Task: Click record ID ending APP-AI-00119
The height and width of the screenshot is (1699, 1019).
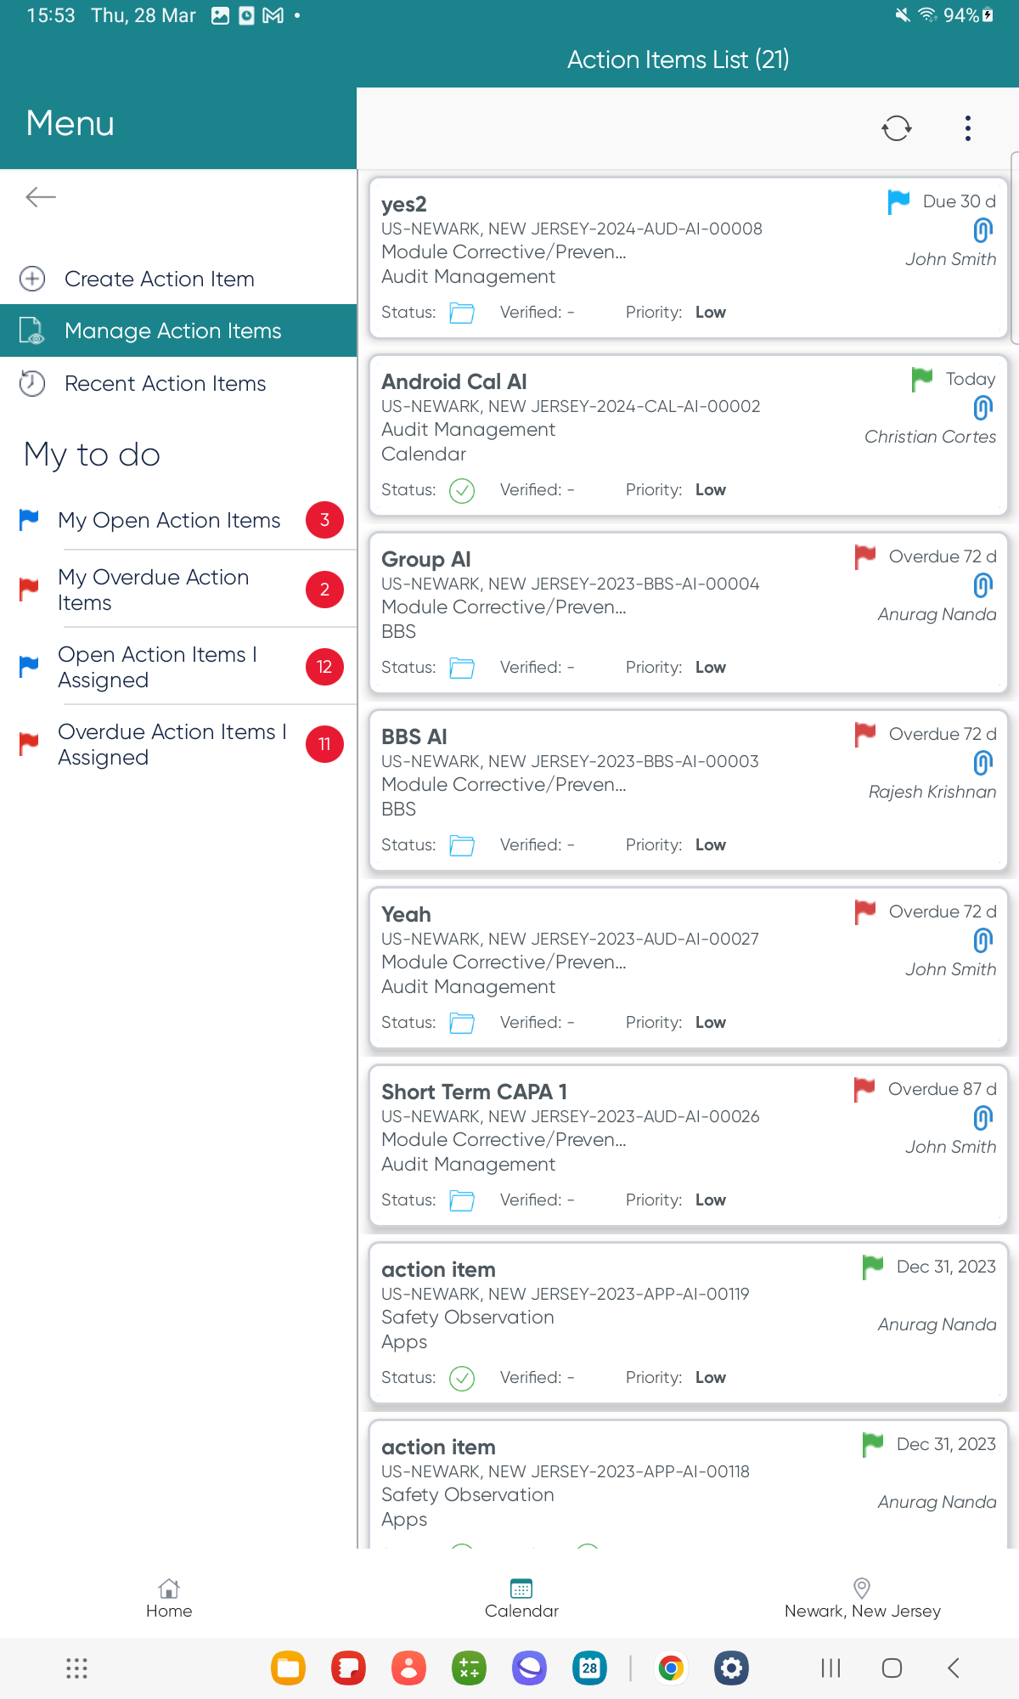Action: click(x=566, y=1294)
